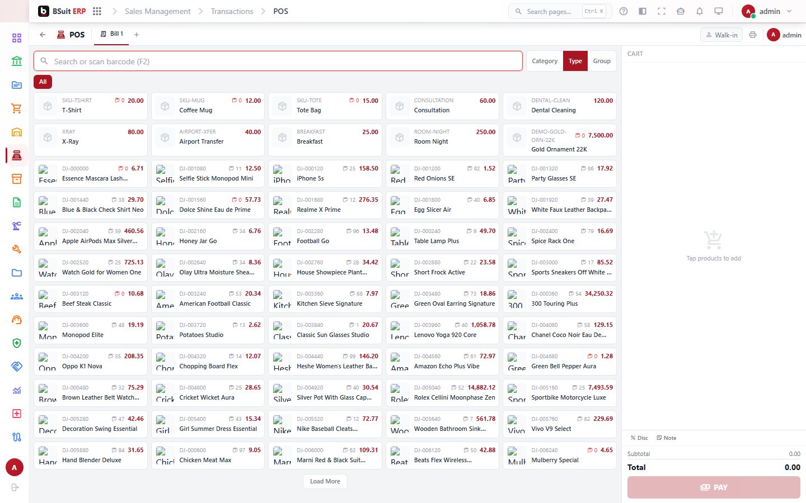806x503 pixels.
Task: Select the All filter chip
Action: 43,82
